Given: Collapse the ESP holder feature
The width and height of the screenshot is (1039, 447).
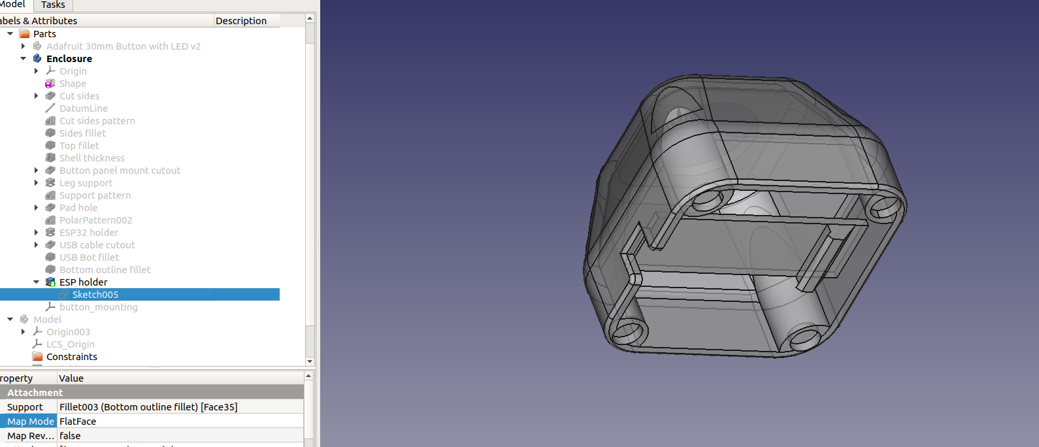Looking at the screenshot, I should coord(36,282).
